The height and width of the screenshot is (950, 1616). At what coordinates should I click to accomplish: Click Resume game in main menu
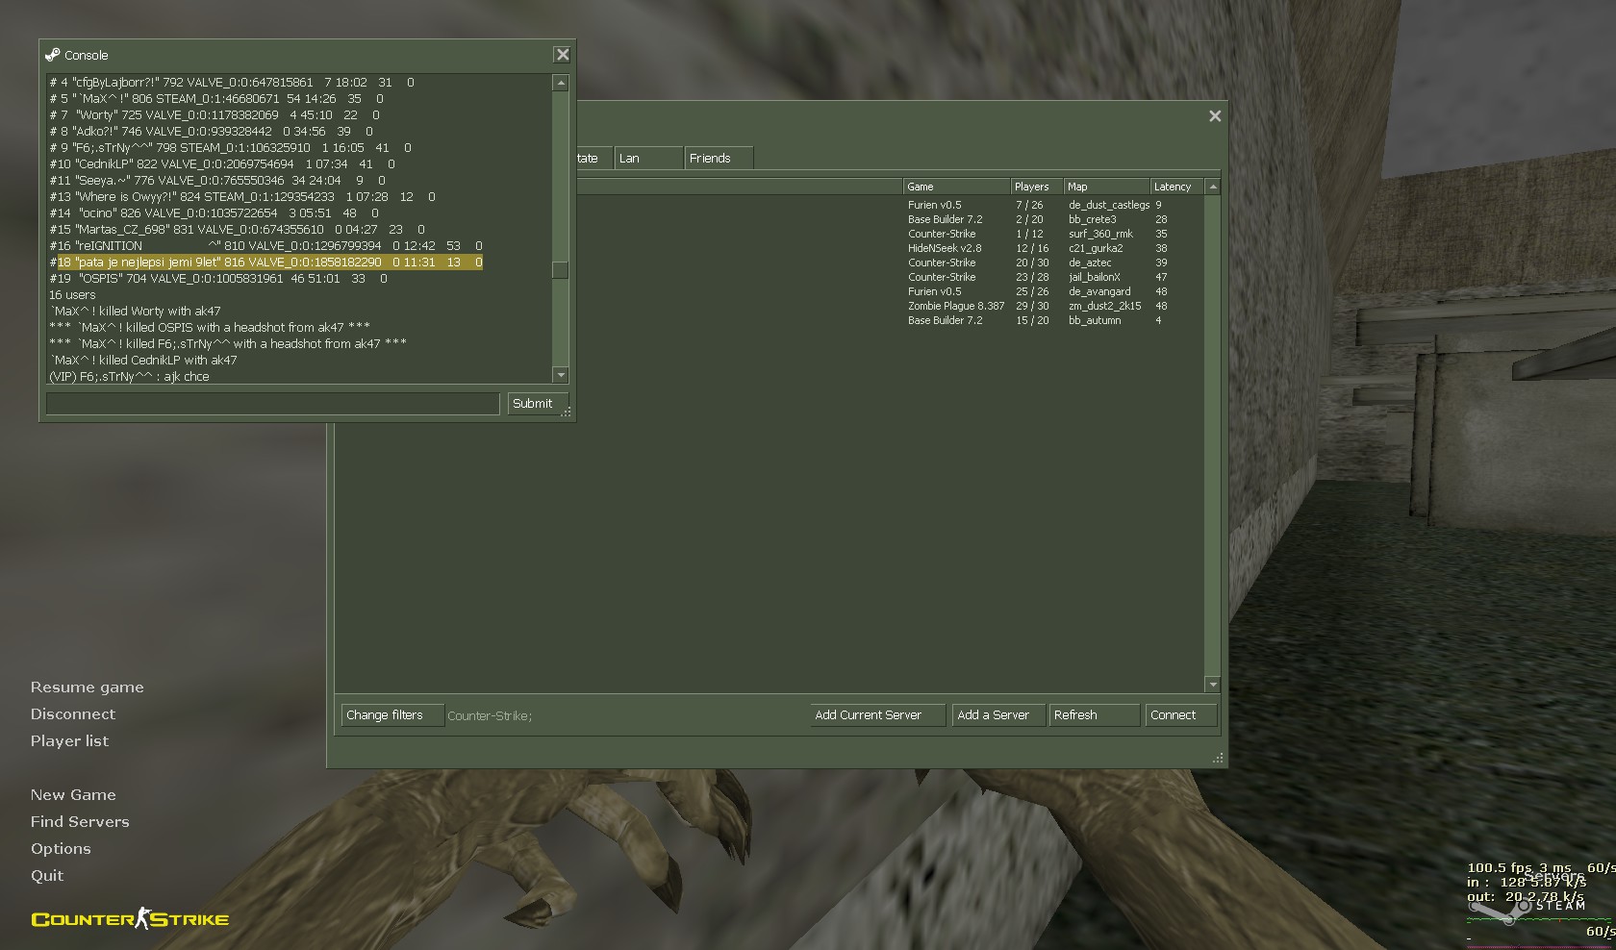click(x=87, y=687)
